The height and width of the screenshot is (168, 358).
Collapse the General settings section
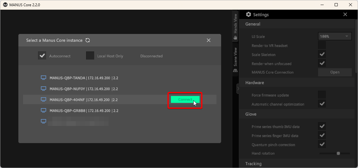(253, 24)
